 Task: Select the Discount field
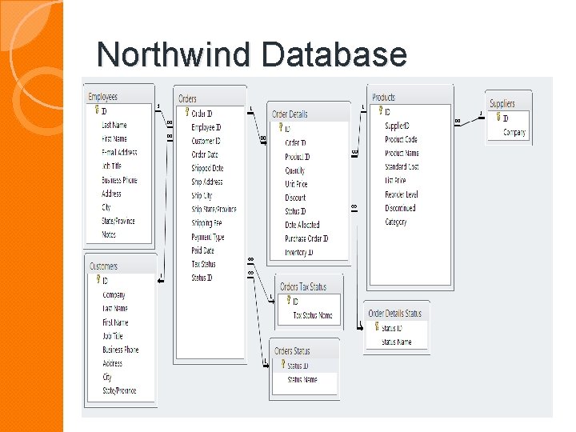295,198
